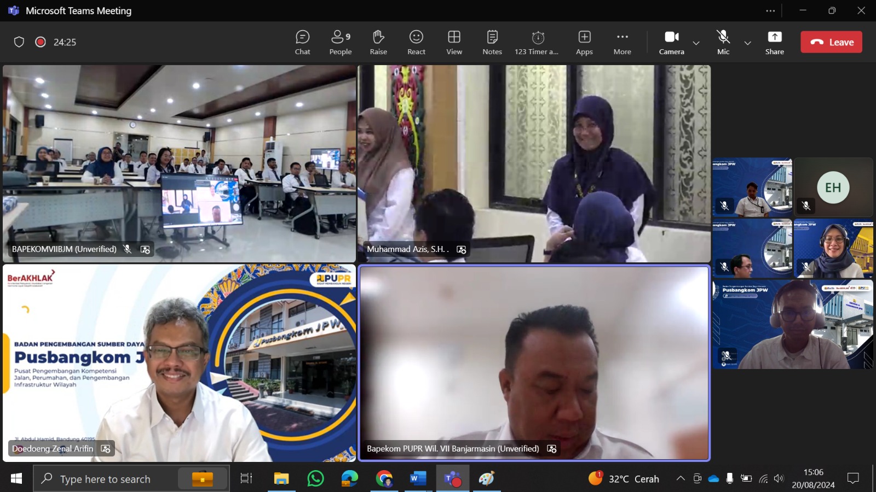The height and width of the screenshot is (492, 876).
Task: Show the People participant list
Action: coord(341,42)
